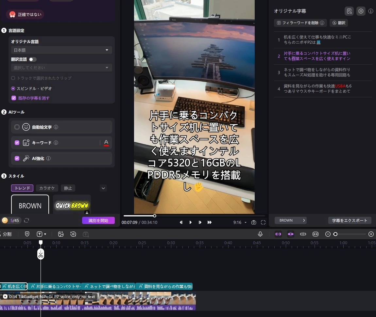376x317 pixels.
Task: Expand the style list chevron
Action: point(103,188)
